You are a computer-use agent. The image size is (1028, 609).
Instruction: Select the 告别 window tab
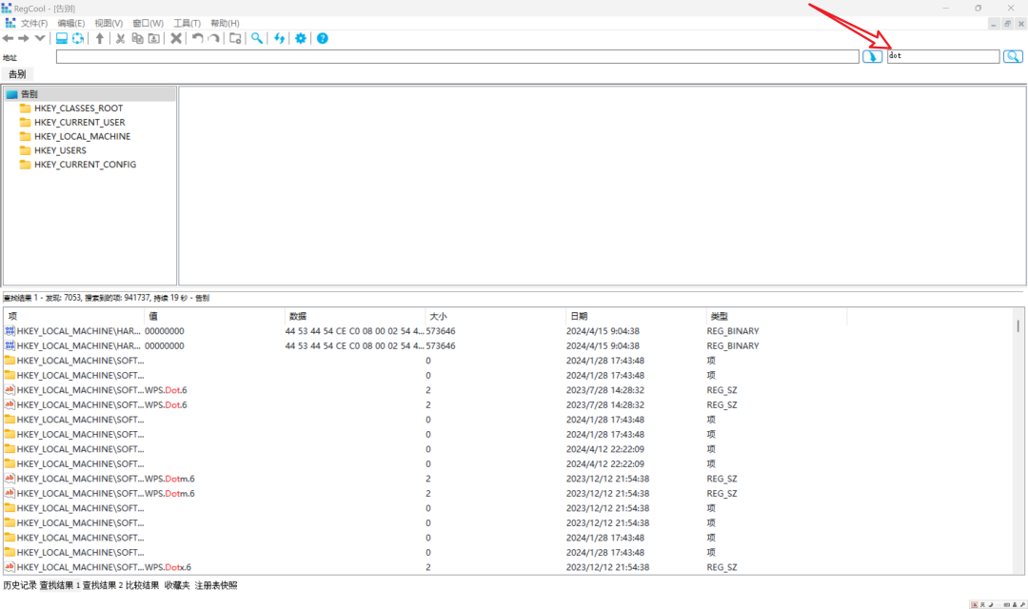click(18, 74)
